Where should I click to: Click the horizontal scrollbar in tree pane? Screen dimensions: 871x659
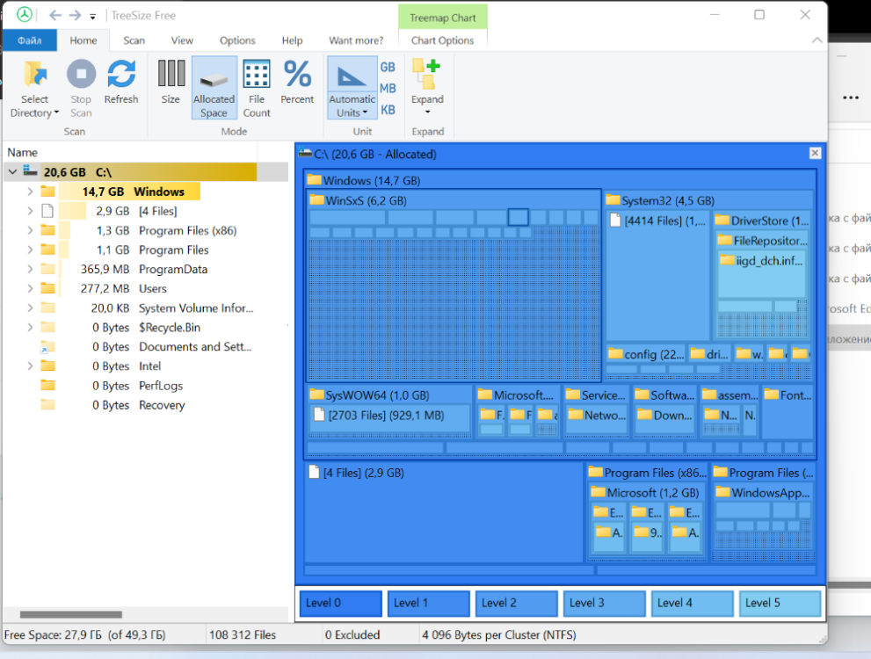coord(71,614)
